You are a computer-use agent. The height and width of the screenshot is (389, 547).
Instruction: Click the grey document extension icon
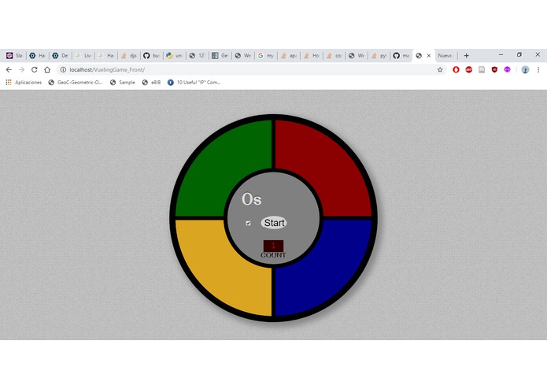coord(482,70)
